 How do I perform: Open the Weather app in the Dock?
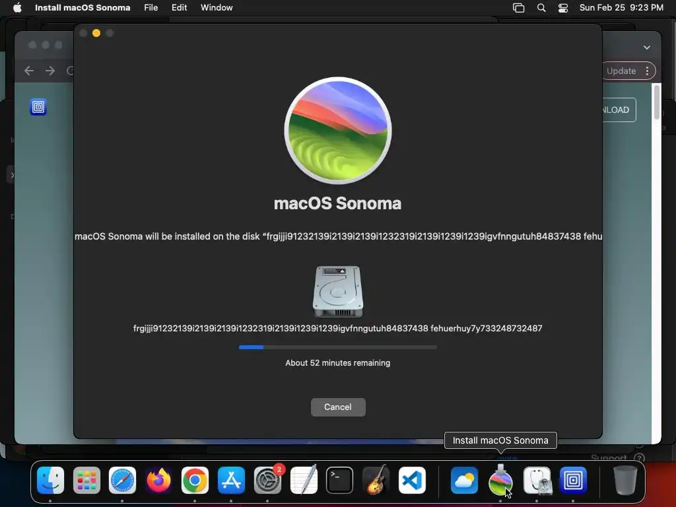(464, 480)
